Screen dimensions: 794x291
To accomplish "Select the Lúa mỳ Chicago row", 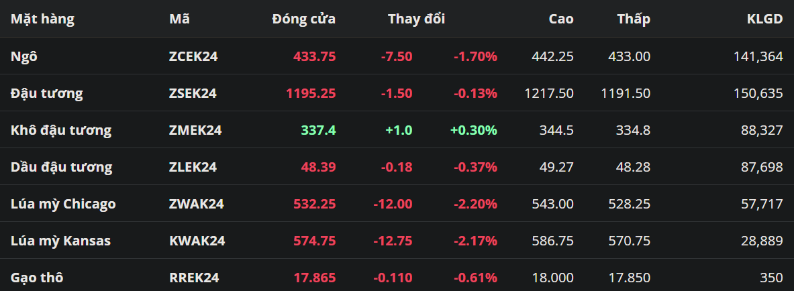I will click(63, 204).
